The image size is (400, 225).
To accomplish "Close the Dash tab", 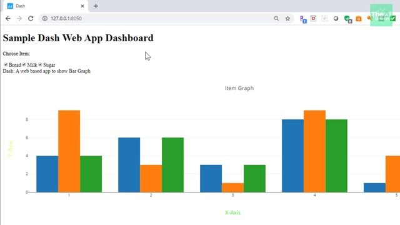I will click(x=82, y=6).
